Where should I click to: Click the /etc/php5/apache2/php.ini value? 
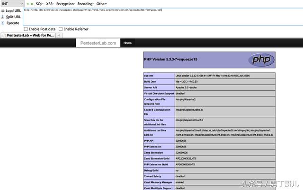point(189,110)
